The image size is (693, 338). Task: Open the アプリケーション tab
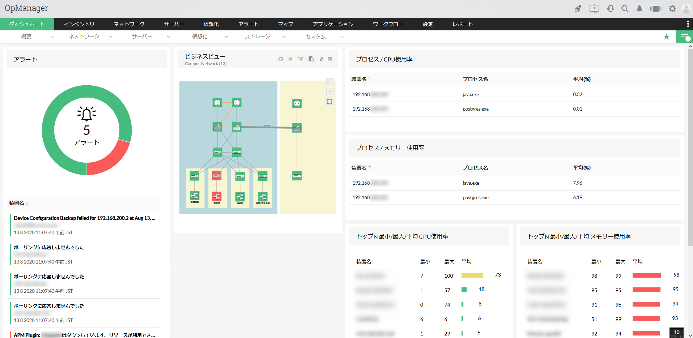point(333,24)
